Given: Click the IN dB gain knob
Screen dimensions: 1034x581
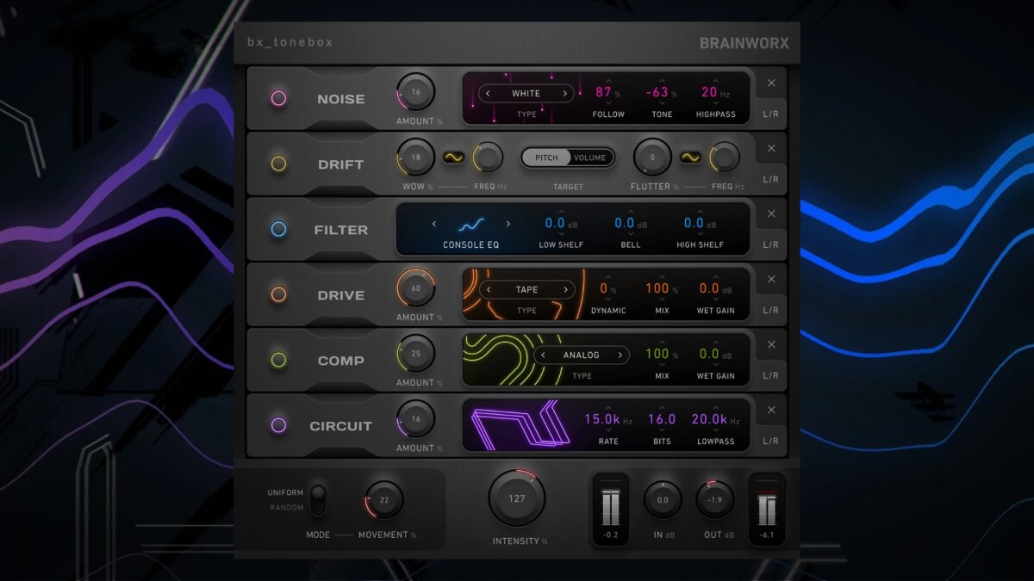Looking at the screenshot, I should pyautogui.click(x=663, y=499).
